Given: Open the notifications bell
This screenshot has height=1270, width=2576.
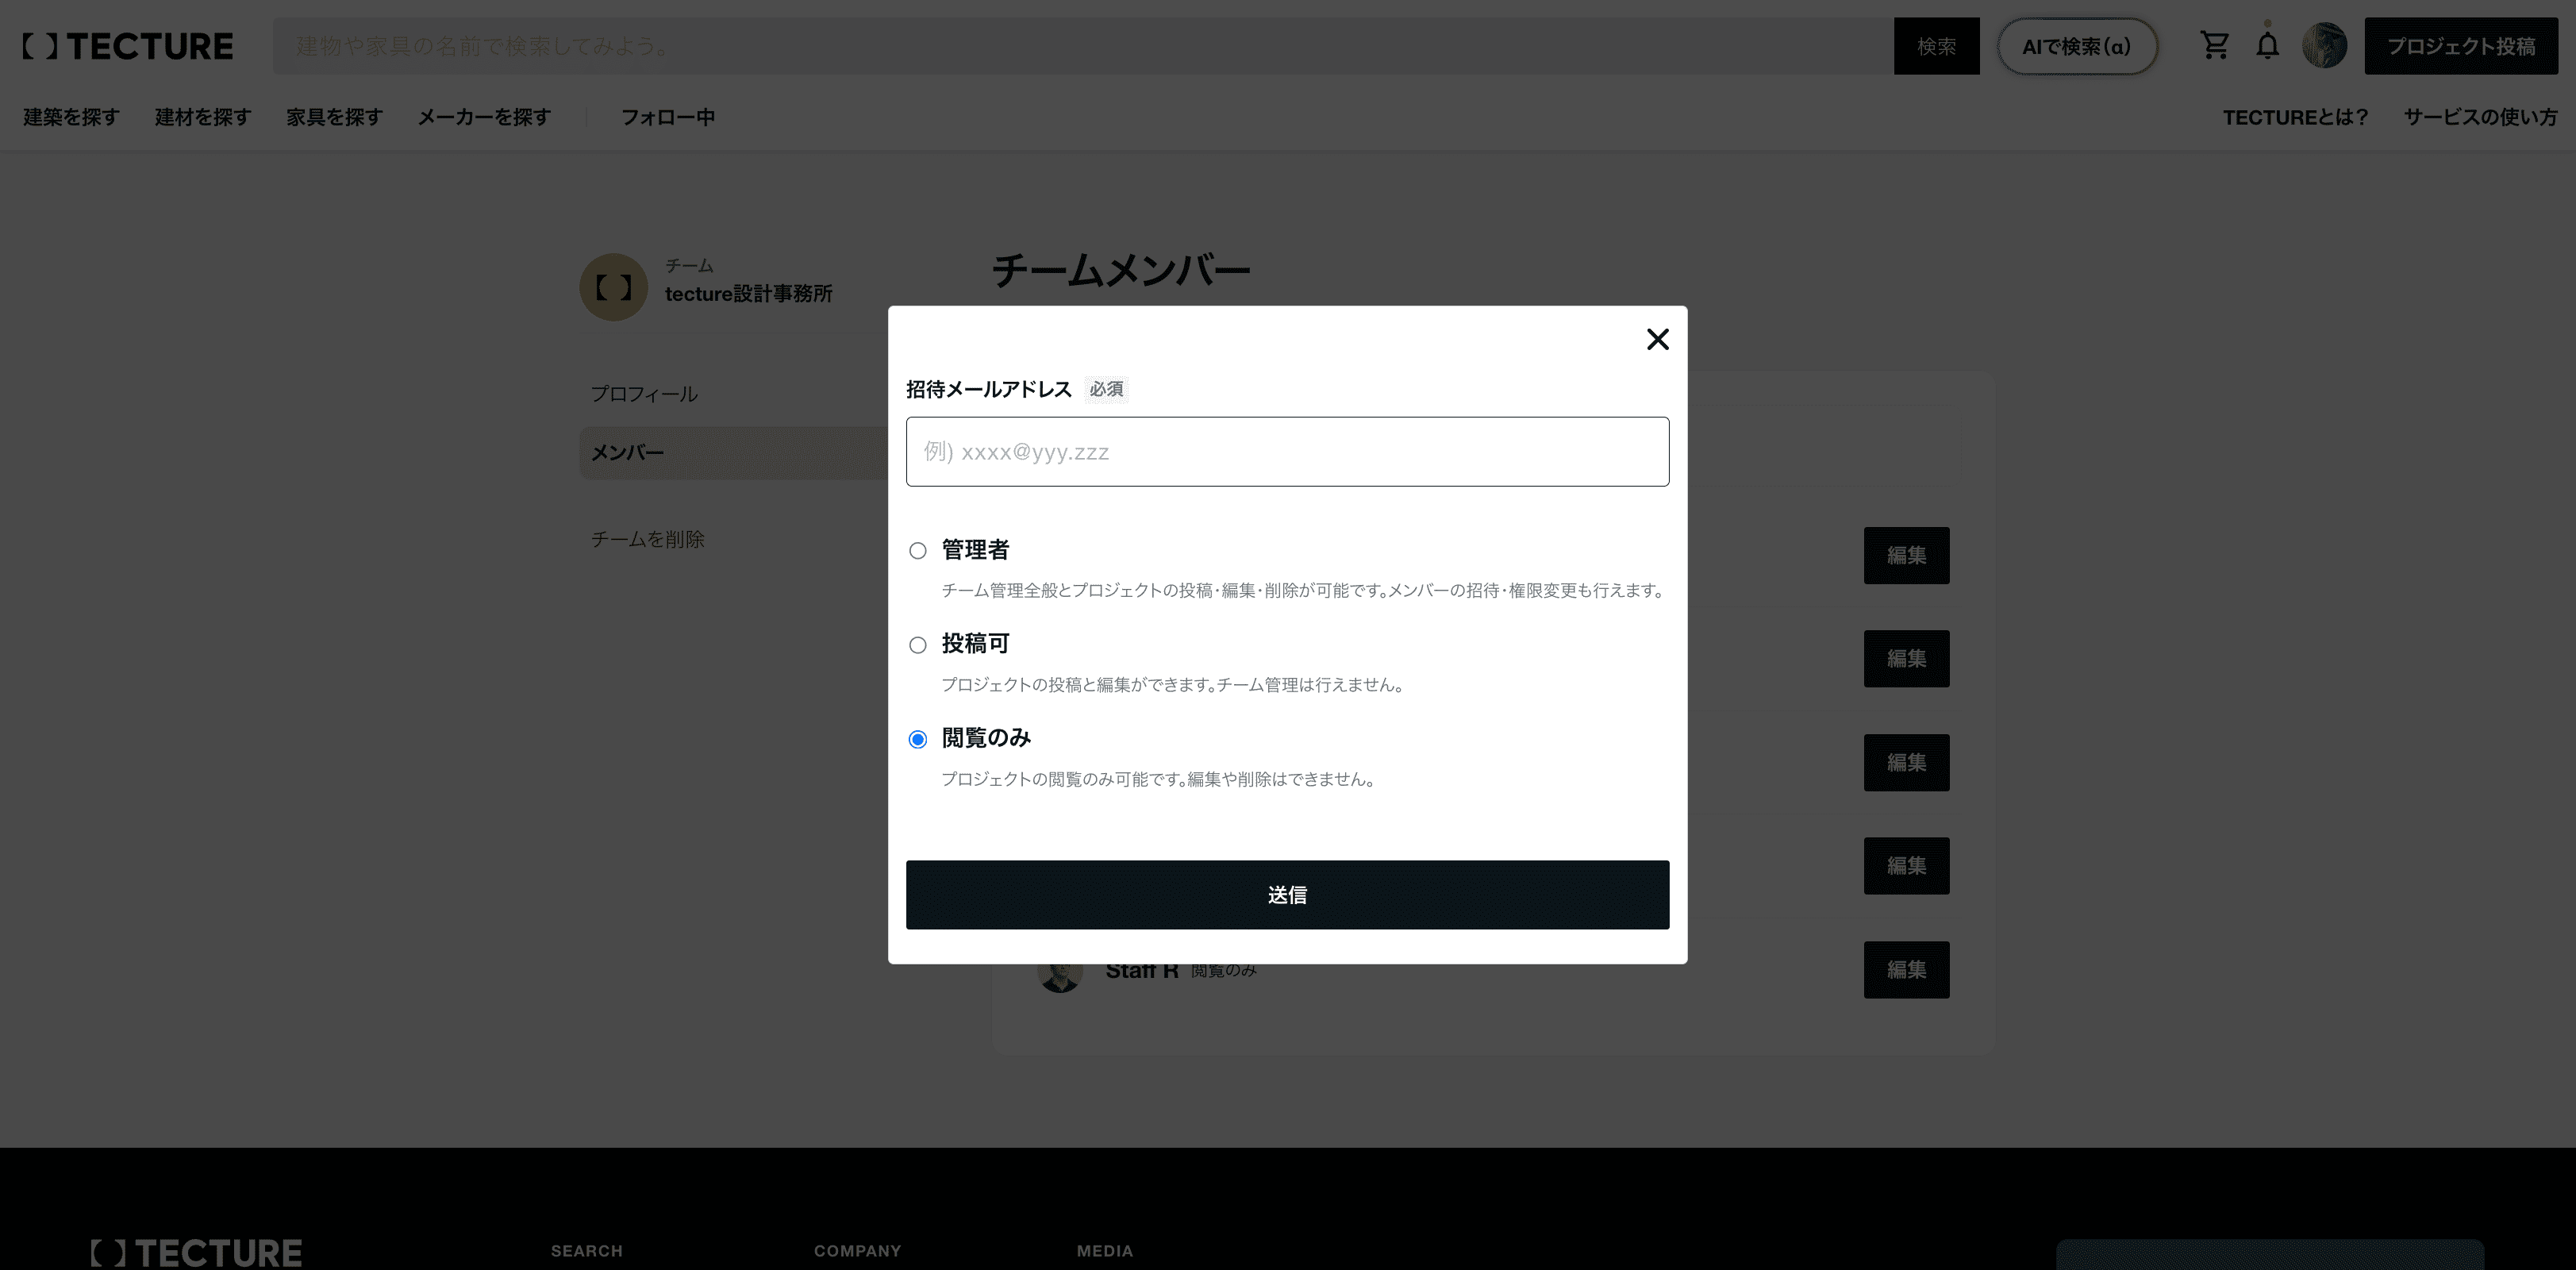Looking at the screenshot, I should coord(2269,45).
